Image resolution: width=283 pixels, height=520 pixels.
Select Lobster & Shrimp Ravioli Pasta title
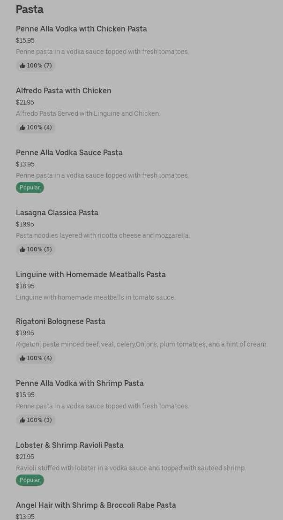[x=70, y=445]
